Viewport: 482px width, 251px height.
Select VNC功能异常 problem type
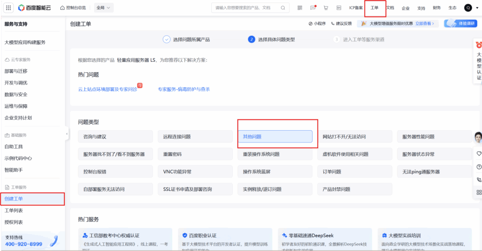tap(195, 172)
